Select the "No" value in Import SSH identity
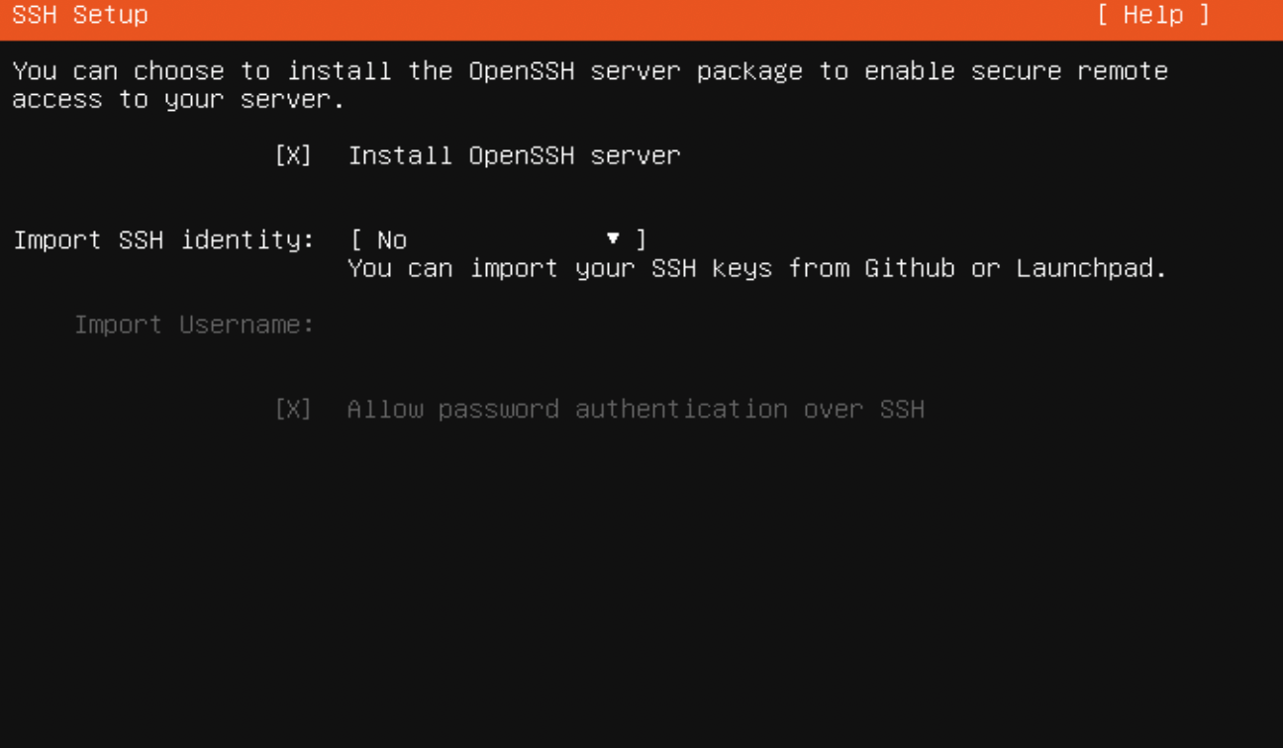The height and width of the screenshot is (748, 1283). point(392,239)
